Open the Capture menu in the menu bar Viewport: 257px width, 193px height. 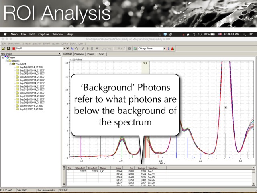43,35
